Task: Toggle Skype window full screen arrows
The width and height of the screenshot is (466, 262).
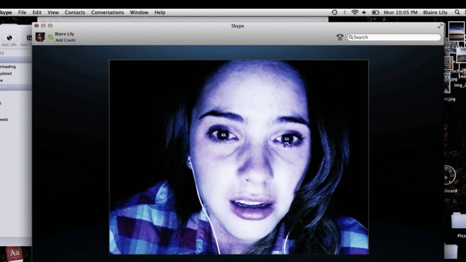Action: pyautogui.click(x=440, y=26)
